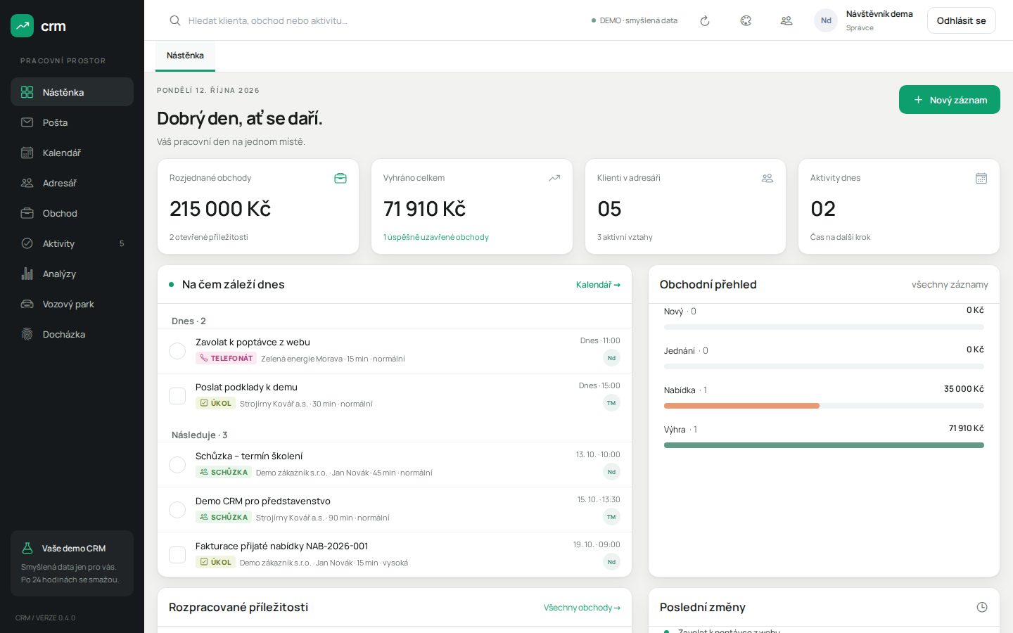Image resolution: width=1013 pixels, height=633 pixels.
Task: Click the 71 910 Kč headline value
Action: [424, 209]
